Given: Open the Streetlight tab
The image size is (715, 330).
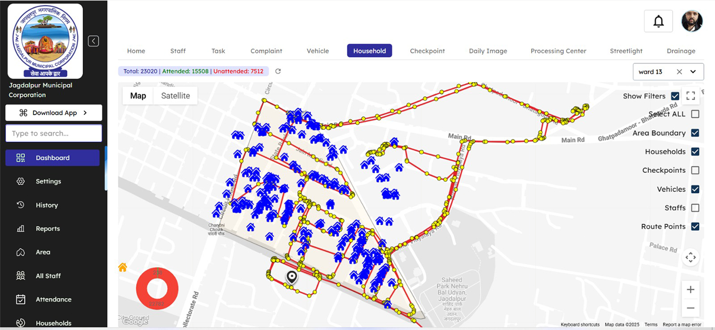Looking at the screenshot, I should [x=626, y=51].
